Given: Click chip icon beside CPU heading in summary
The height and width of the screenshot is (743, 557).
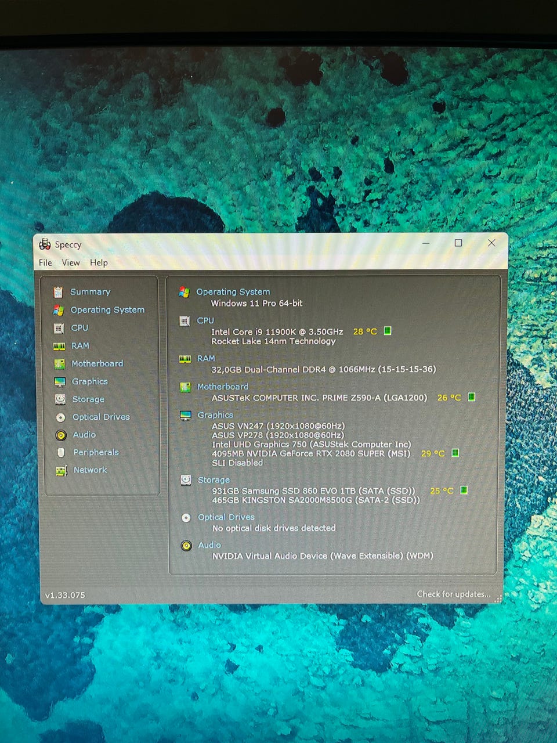Looking at the screenshot, I should [185, 321].
